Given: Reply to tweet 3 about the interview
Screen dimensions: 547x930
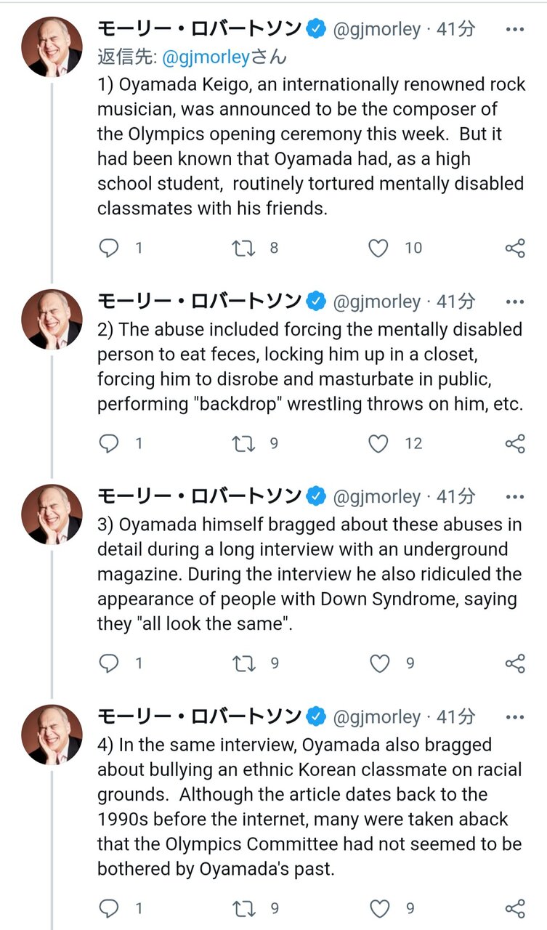Looking at the screenshot, I should [109, 663].
